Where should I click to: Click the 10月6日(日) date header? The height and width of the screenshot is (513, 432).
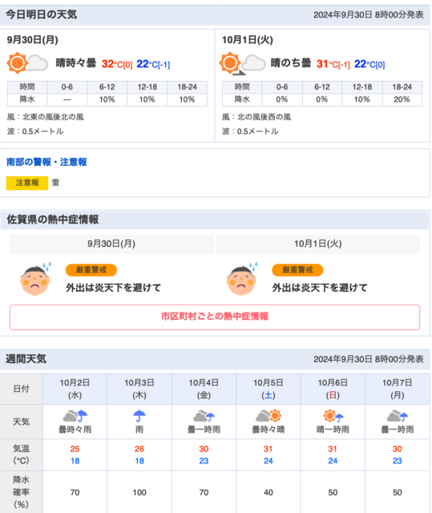pos(333,389)
